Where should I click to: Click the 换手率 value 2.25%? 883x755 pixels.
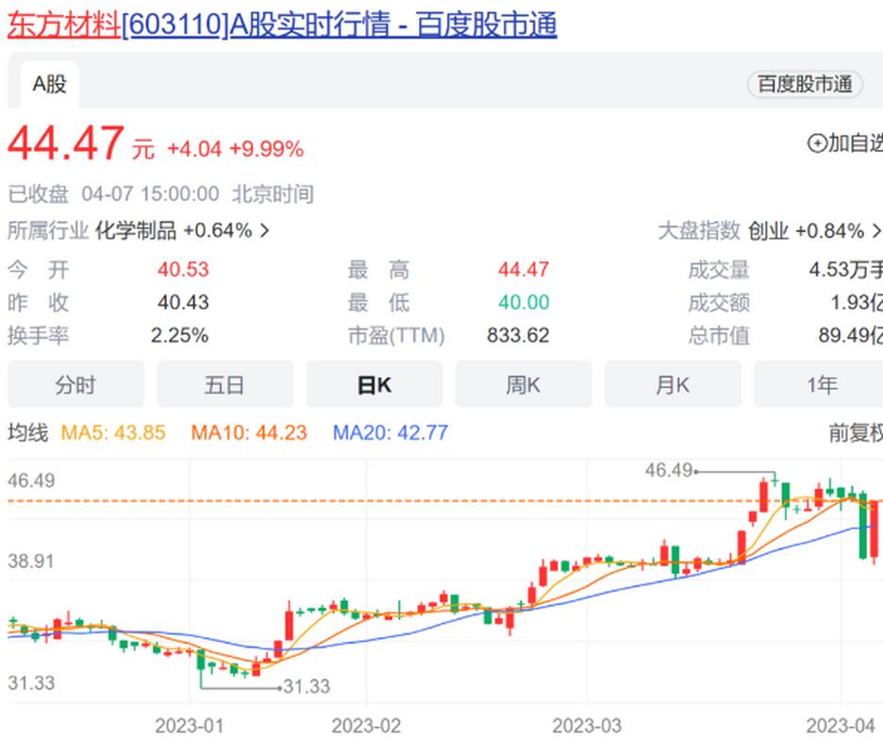179,335
